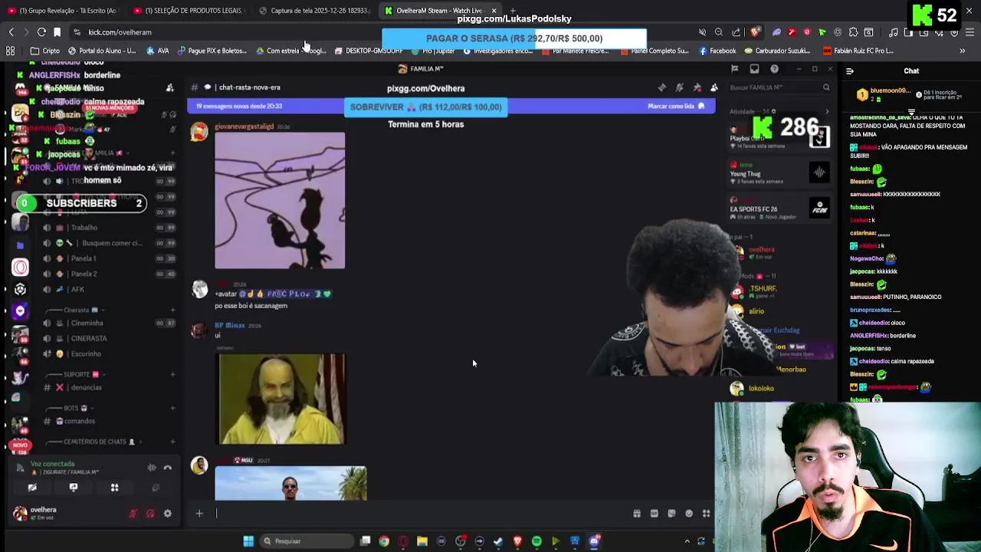This screenshot has height=552, width=981.
Task: Open Discord user settings gear
Action: [x=168, y=514]
